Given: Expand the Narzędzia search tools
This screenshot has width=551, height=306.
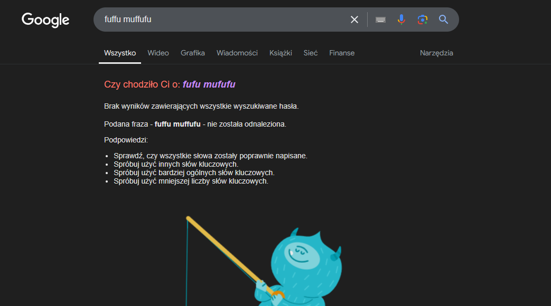Looking at the screenshot, I should coord(436,53).
